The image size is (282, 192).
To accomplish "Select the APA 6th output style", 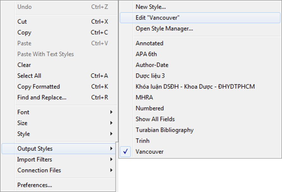I will [x=200, y=54].
